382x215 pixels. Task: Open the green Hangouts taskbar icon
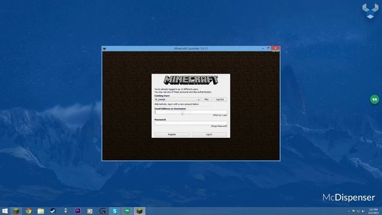127,211
